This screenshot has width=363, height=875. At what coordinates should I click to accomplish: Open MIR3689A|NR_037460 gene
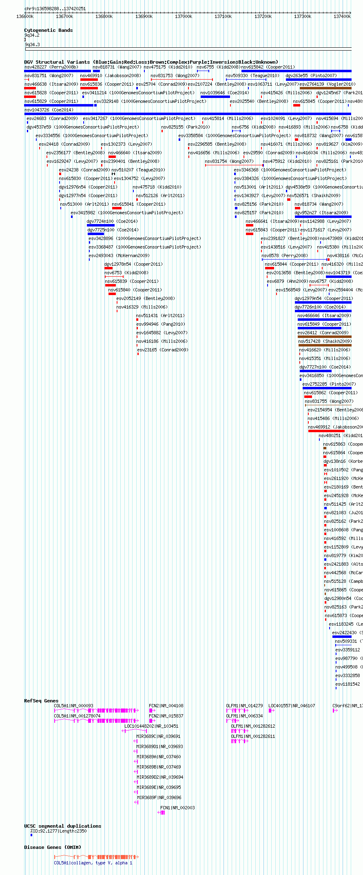pos(159,757)
